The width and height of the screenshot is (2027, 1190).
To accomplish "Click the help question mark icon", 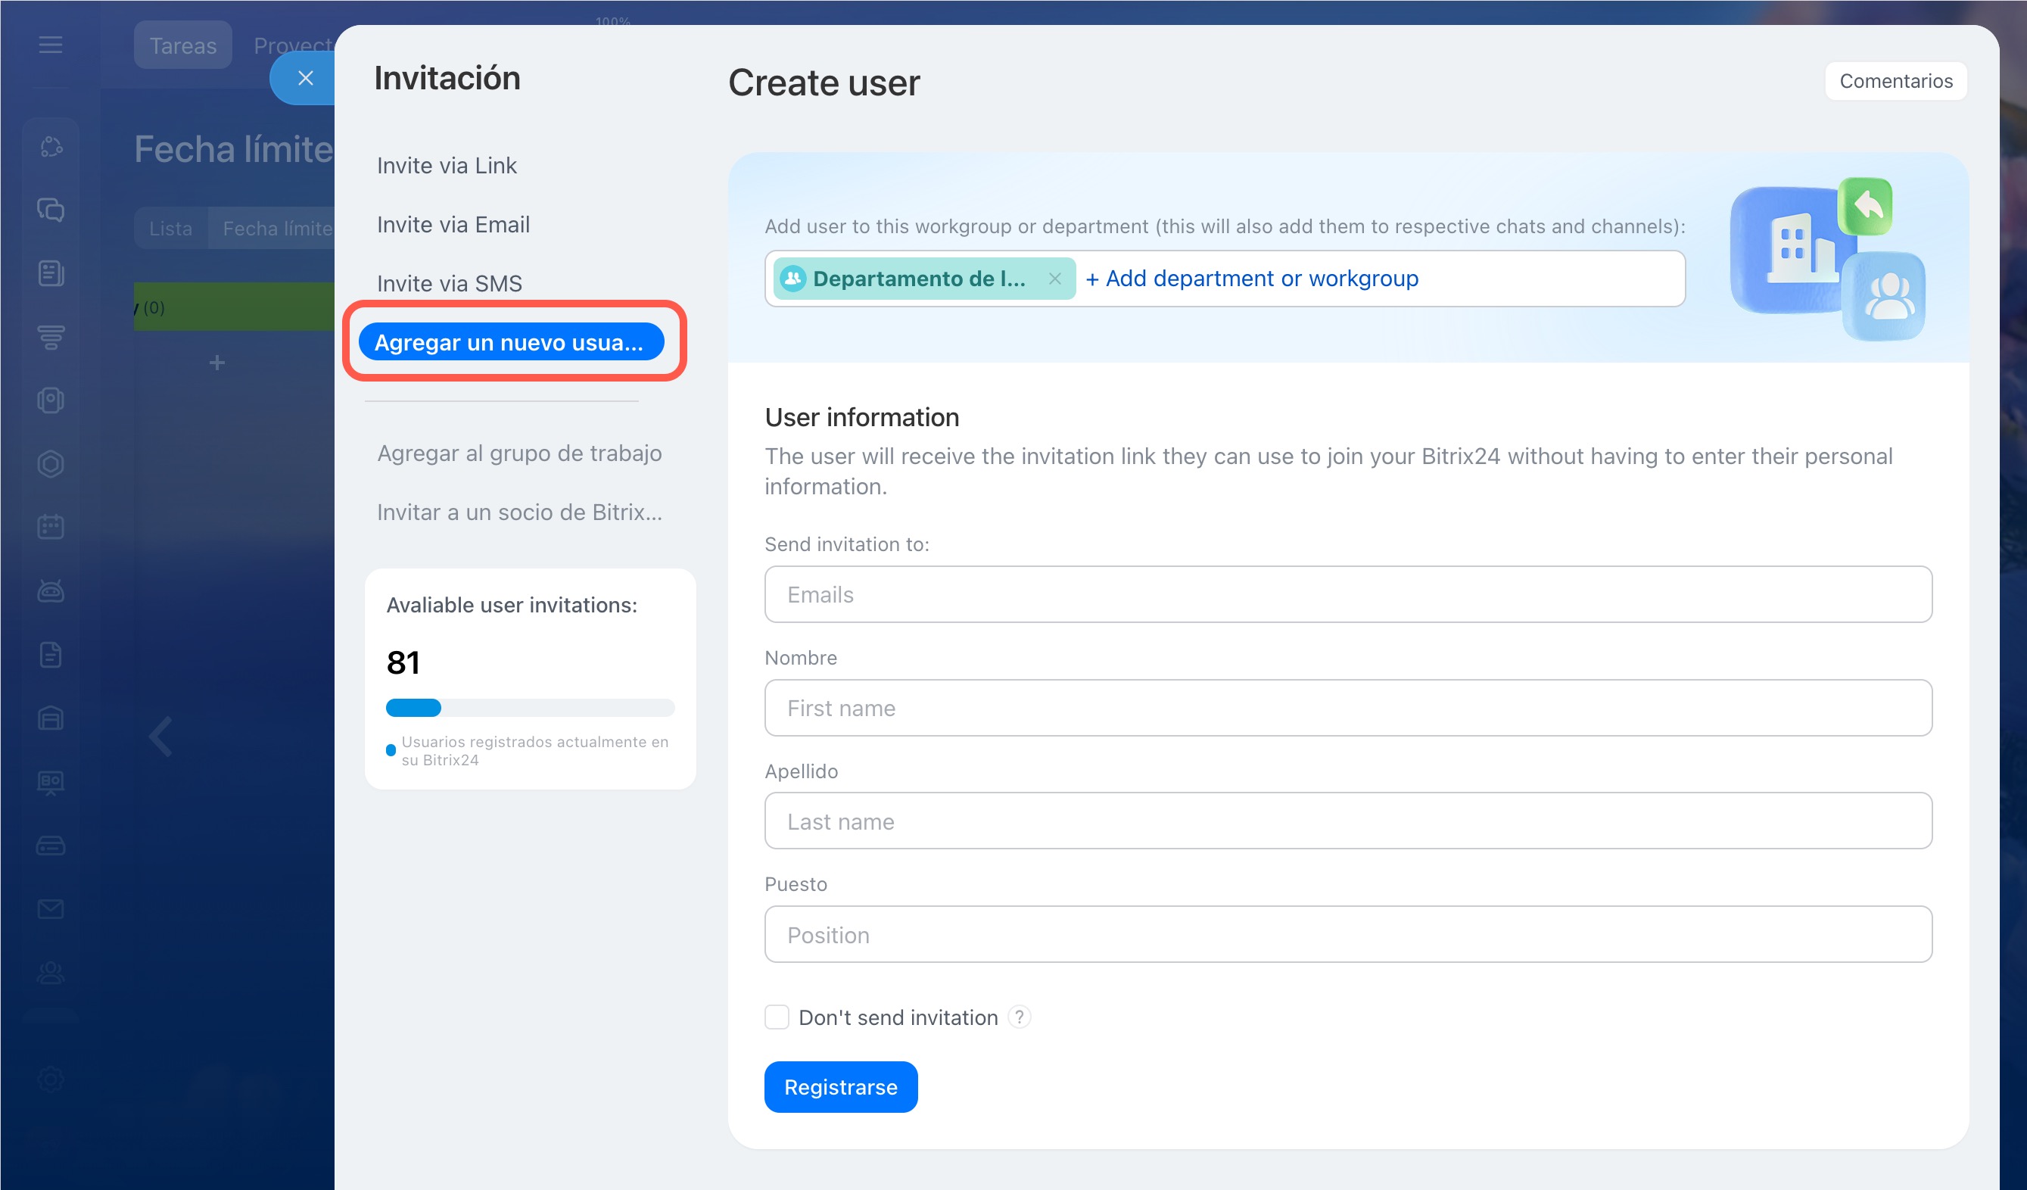I will pos(1019,1017).
